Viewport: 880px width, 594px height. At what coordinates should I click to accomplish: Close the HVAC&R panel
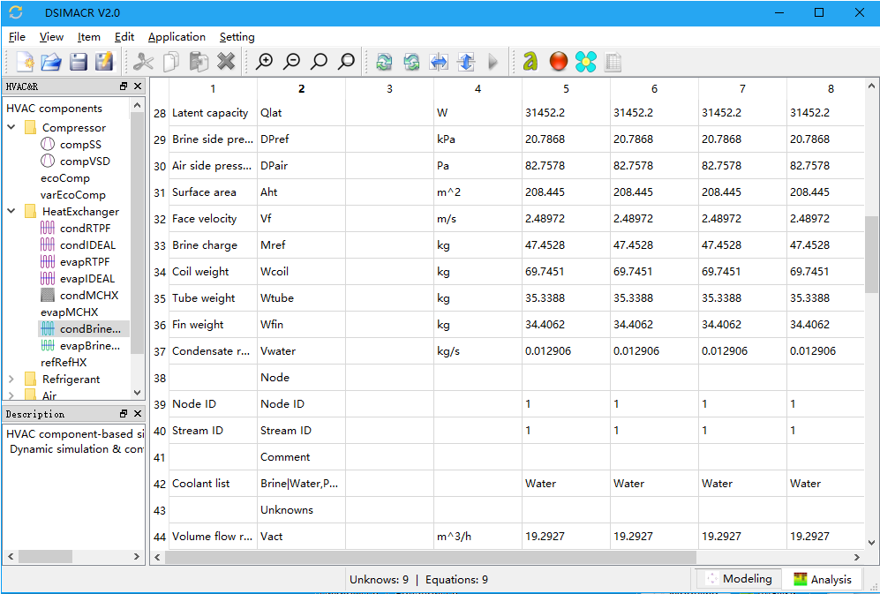pos(138,86)
